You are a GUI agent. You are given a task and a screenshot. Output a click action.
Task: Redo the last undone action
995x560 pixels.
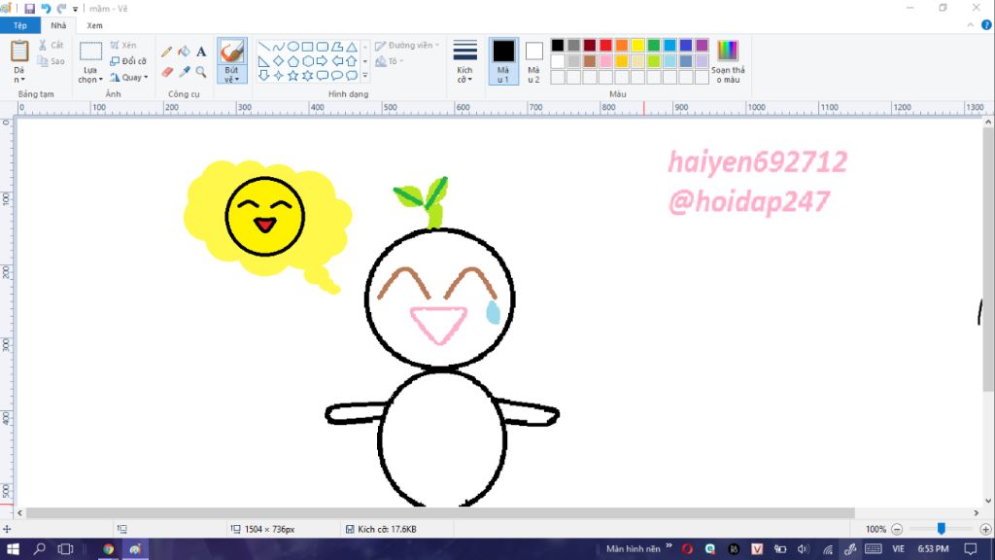61,9
